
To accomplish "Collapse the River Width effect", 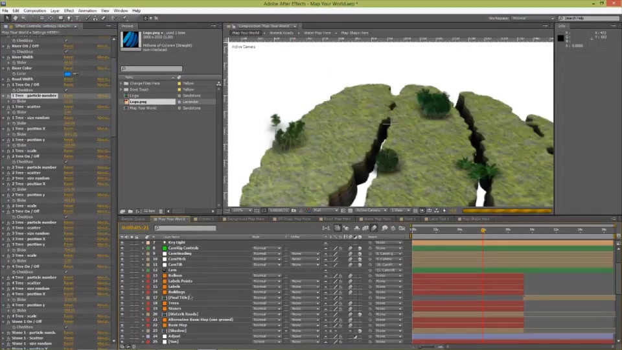I will click(x=4, y=57).
